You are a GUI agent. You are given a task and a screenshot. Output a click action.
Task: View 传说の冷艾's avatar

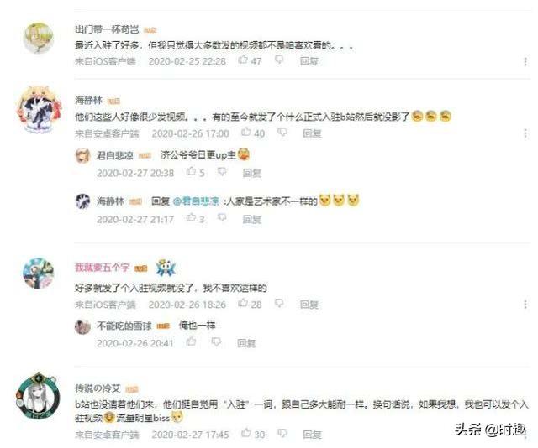(38, 397)
